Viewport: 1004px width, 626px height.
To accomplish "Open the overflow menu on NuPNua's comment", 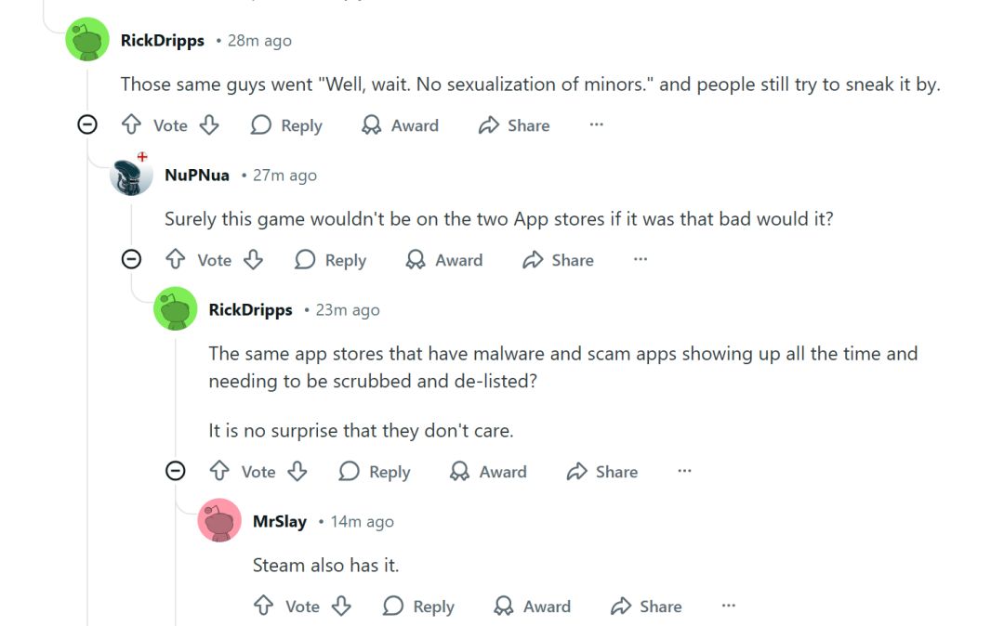I will 641,261.
